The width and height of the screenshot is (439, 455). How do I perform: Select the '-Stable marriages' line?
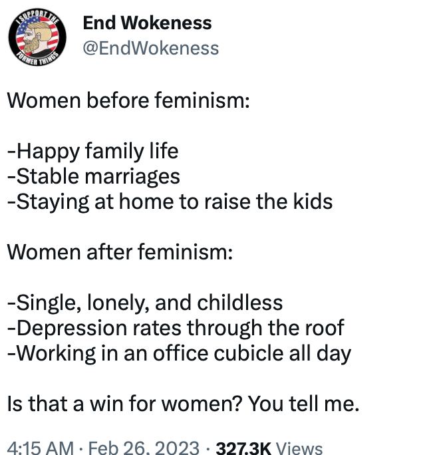tap(93, 177)
